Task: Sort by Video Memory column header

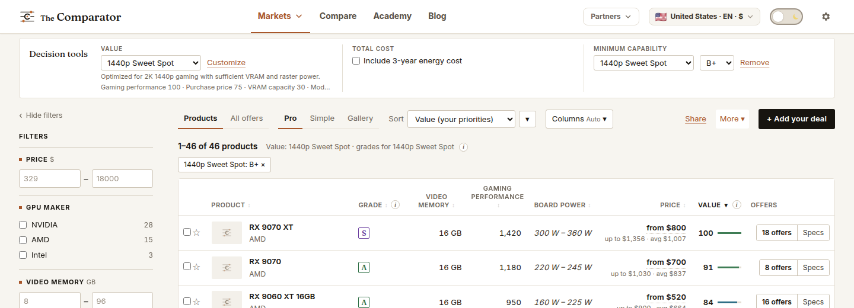Action: (436, 201)
